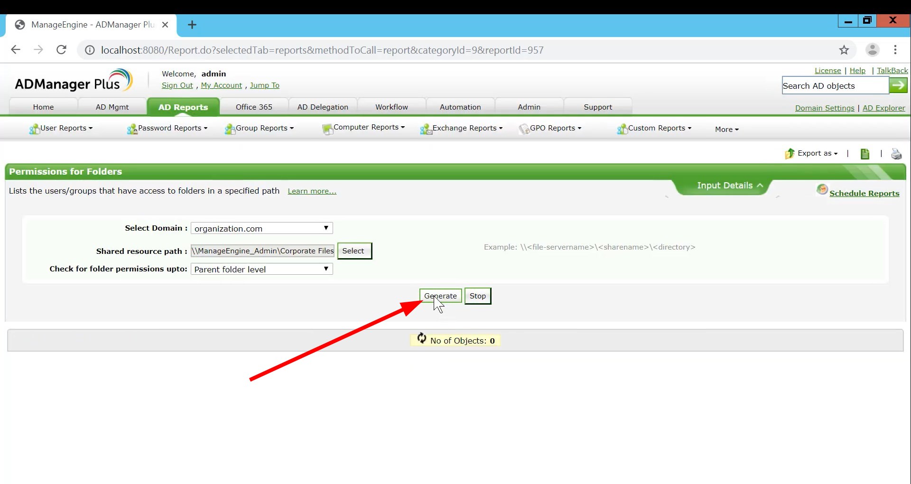Click inside the Search AD objects field

tap(835, 85)
